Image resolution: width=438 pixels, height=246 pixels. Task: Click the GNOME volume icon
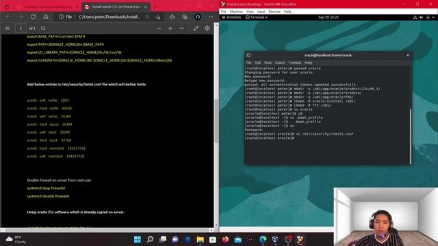(422, 17)
